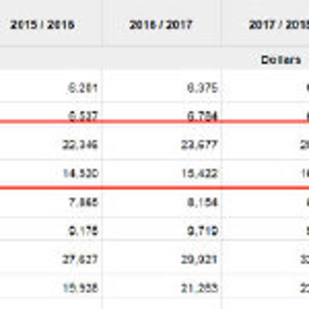Select the 6,784 cell above red line
Viewport: 309px width, 309px height.
[202, 117]
